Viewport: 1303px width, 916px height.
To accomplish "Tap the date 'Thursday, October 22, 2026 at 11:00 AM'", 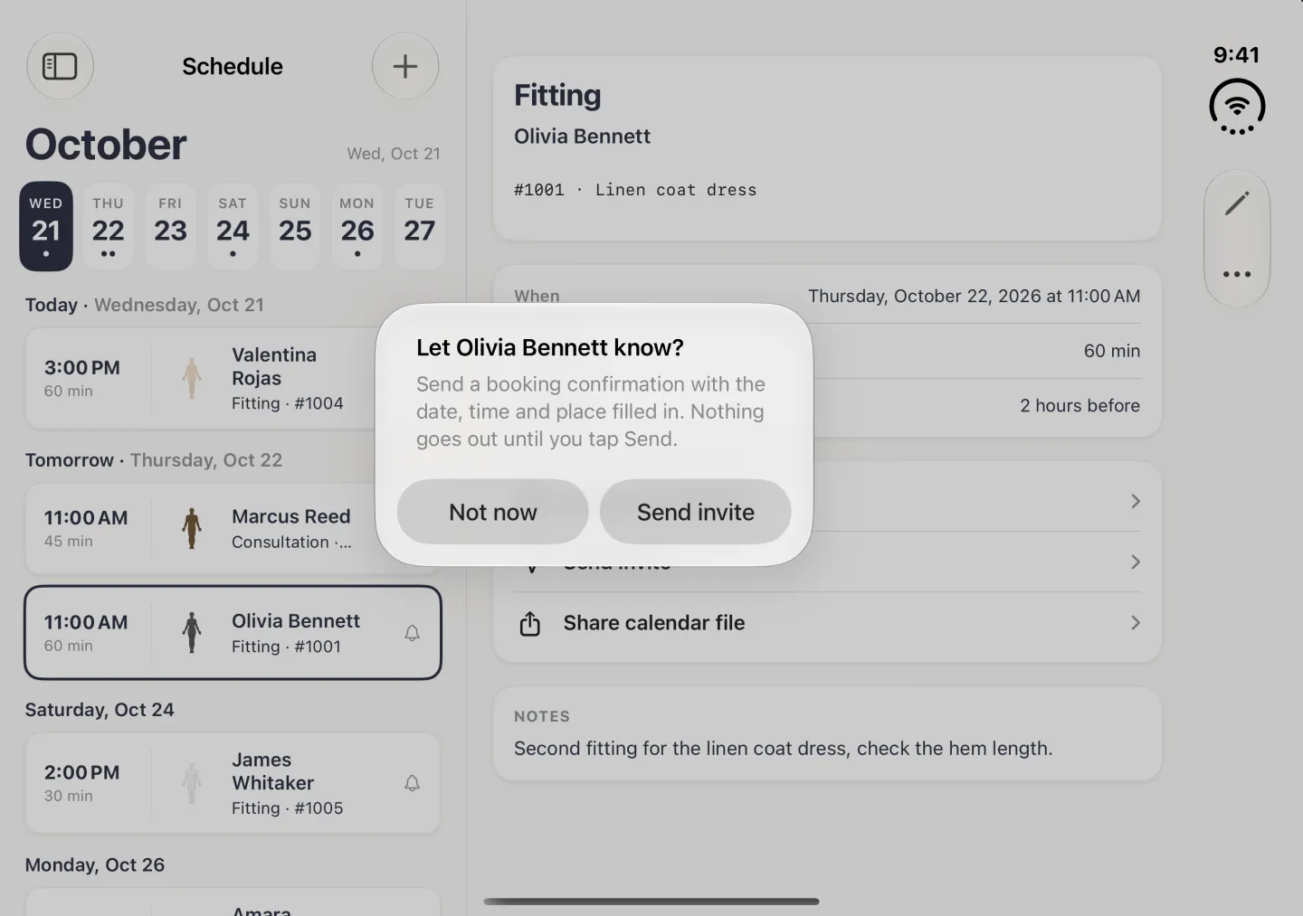I will click(974, 297).
